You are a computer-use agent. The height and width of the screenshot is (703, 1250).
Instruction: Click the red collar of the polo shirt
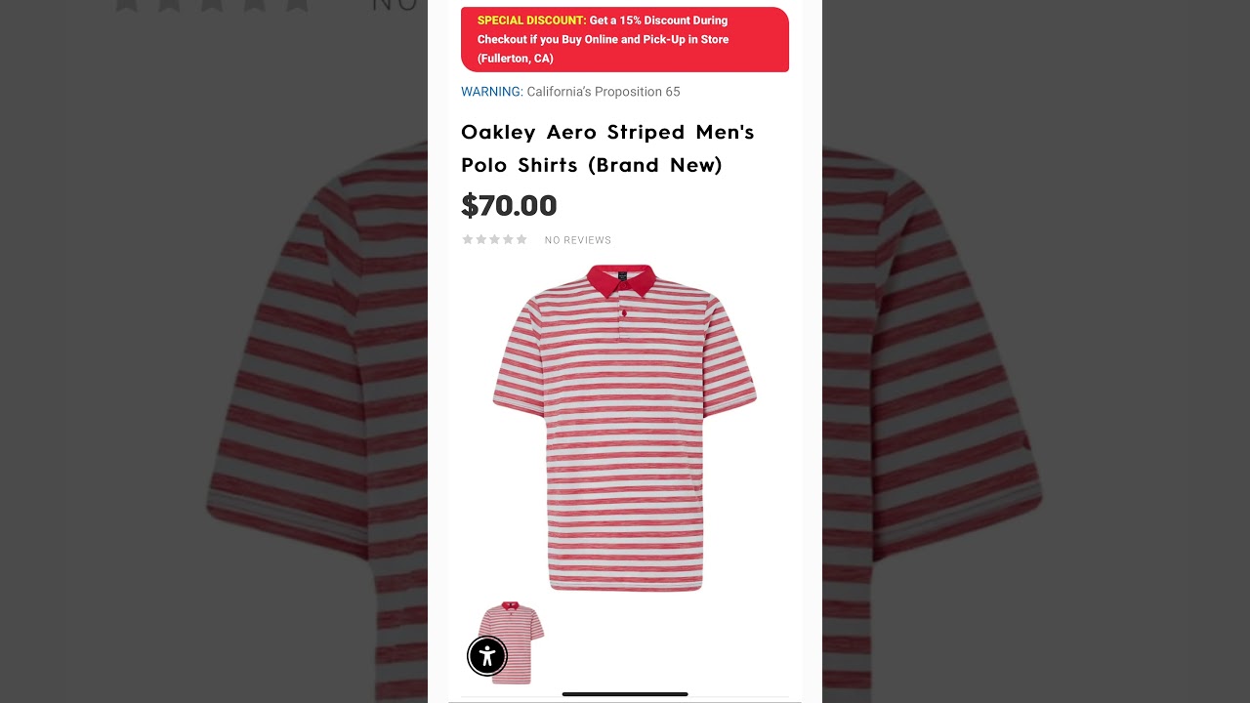coord(621,279)
